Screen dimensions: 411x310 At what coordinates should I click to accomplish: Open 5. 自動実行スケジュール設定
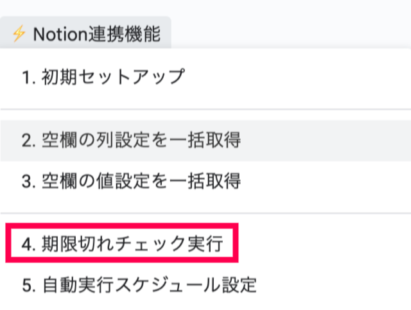(x=139, y=283)
